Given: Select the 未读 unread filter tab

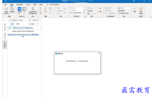Looking at the screenshot, I should 18,24.
